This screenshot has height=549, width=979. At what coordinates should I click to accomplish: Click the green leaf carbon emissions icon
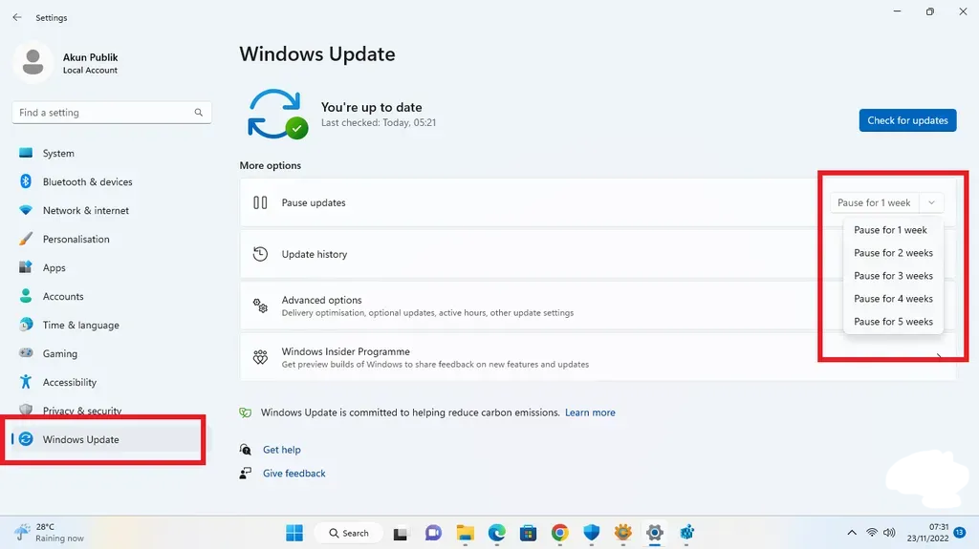(246, 412)
